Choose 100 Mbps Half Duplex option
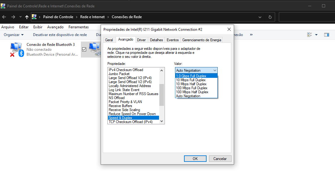Screen dimensions: 335x188 pyautogui.click(x=196, y=92)
